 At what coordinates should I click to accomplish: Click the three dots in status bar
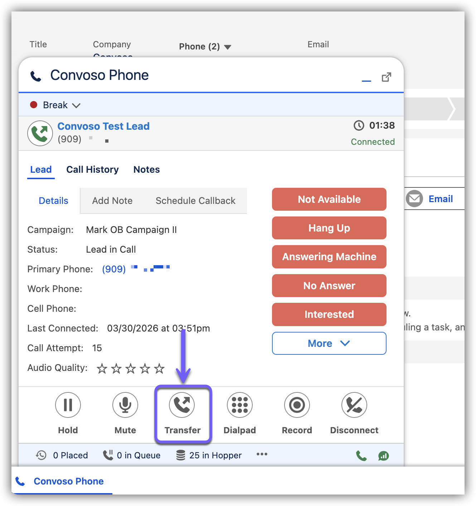click(262, 454)
